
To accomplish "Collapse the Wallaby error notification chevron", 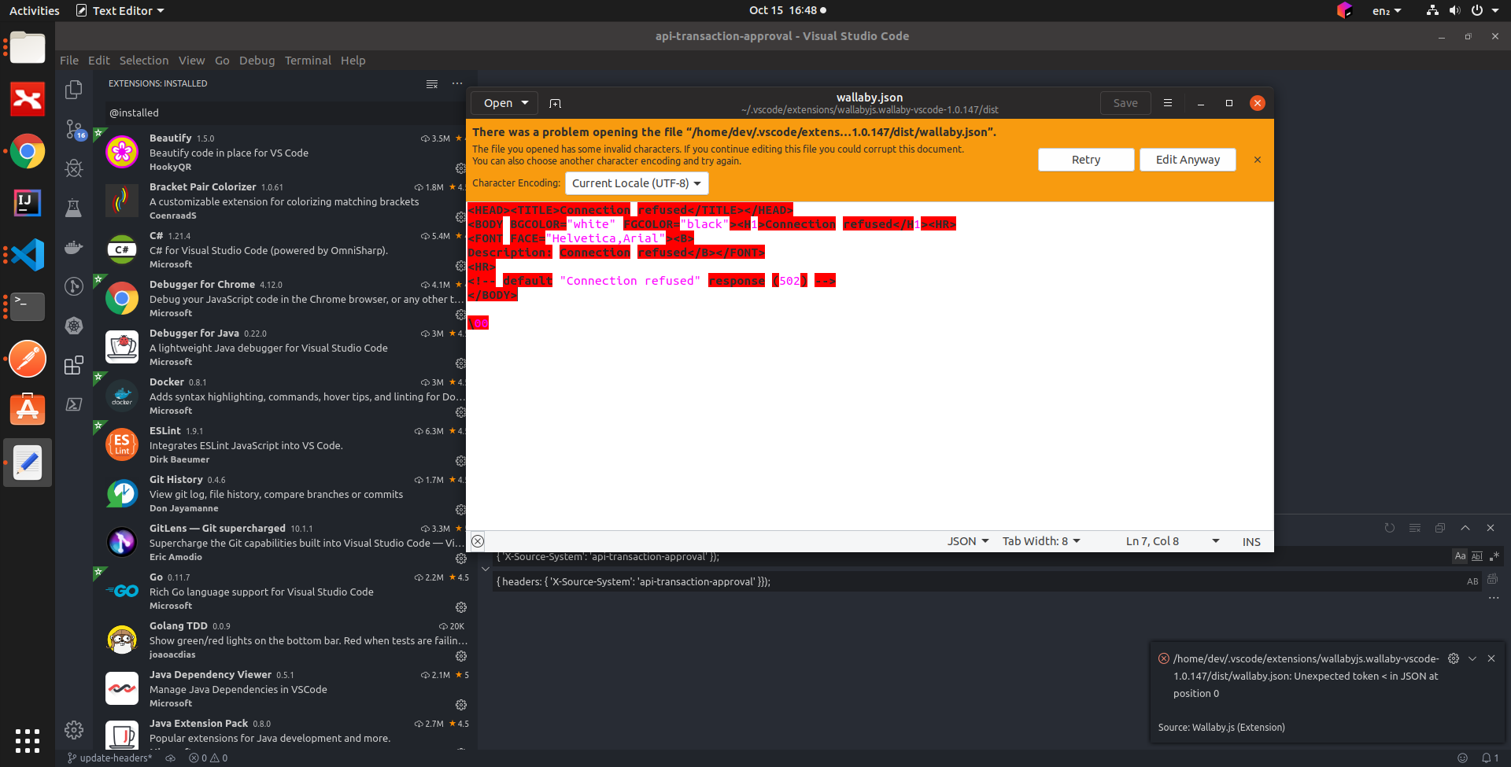I will 1472,658.
